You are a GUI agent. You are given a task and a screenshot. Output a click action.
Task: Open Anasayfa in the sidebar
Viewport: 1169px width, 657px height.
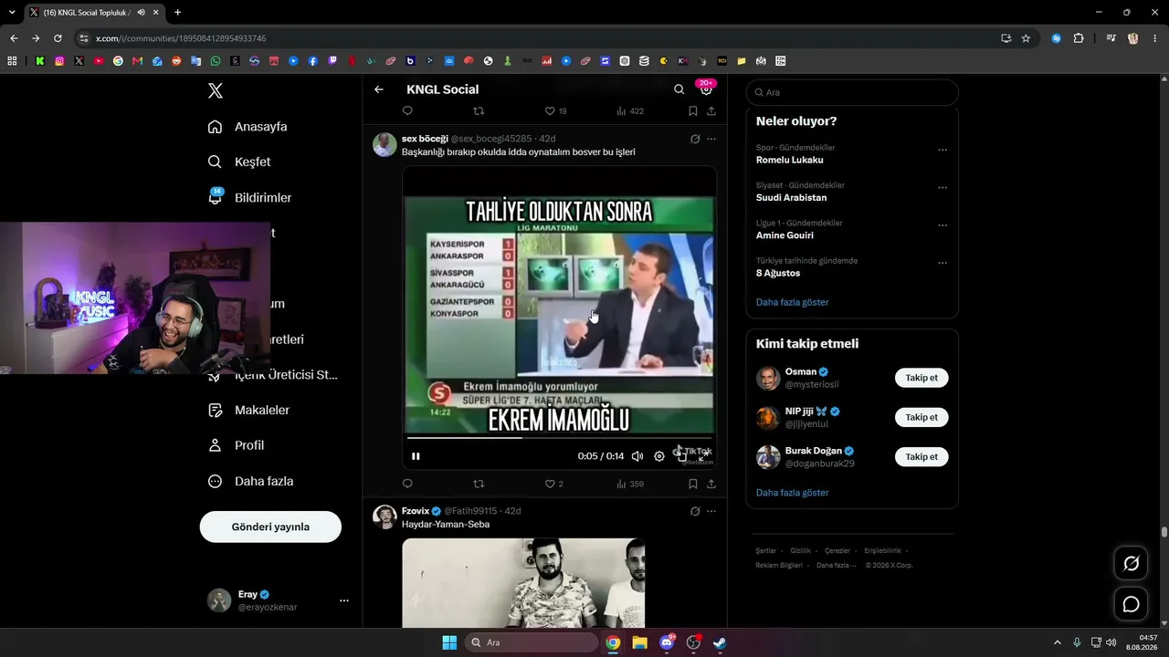(x=247, y=127)
